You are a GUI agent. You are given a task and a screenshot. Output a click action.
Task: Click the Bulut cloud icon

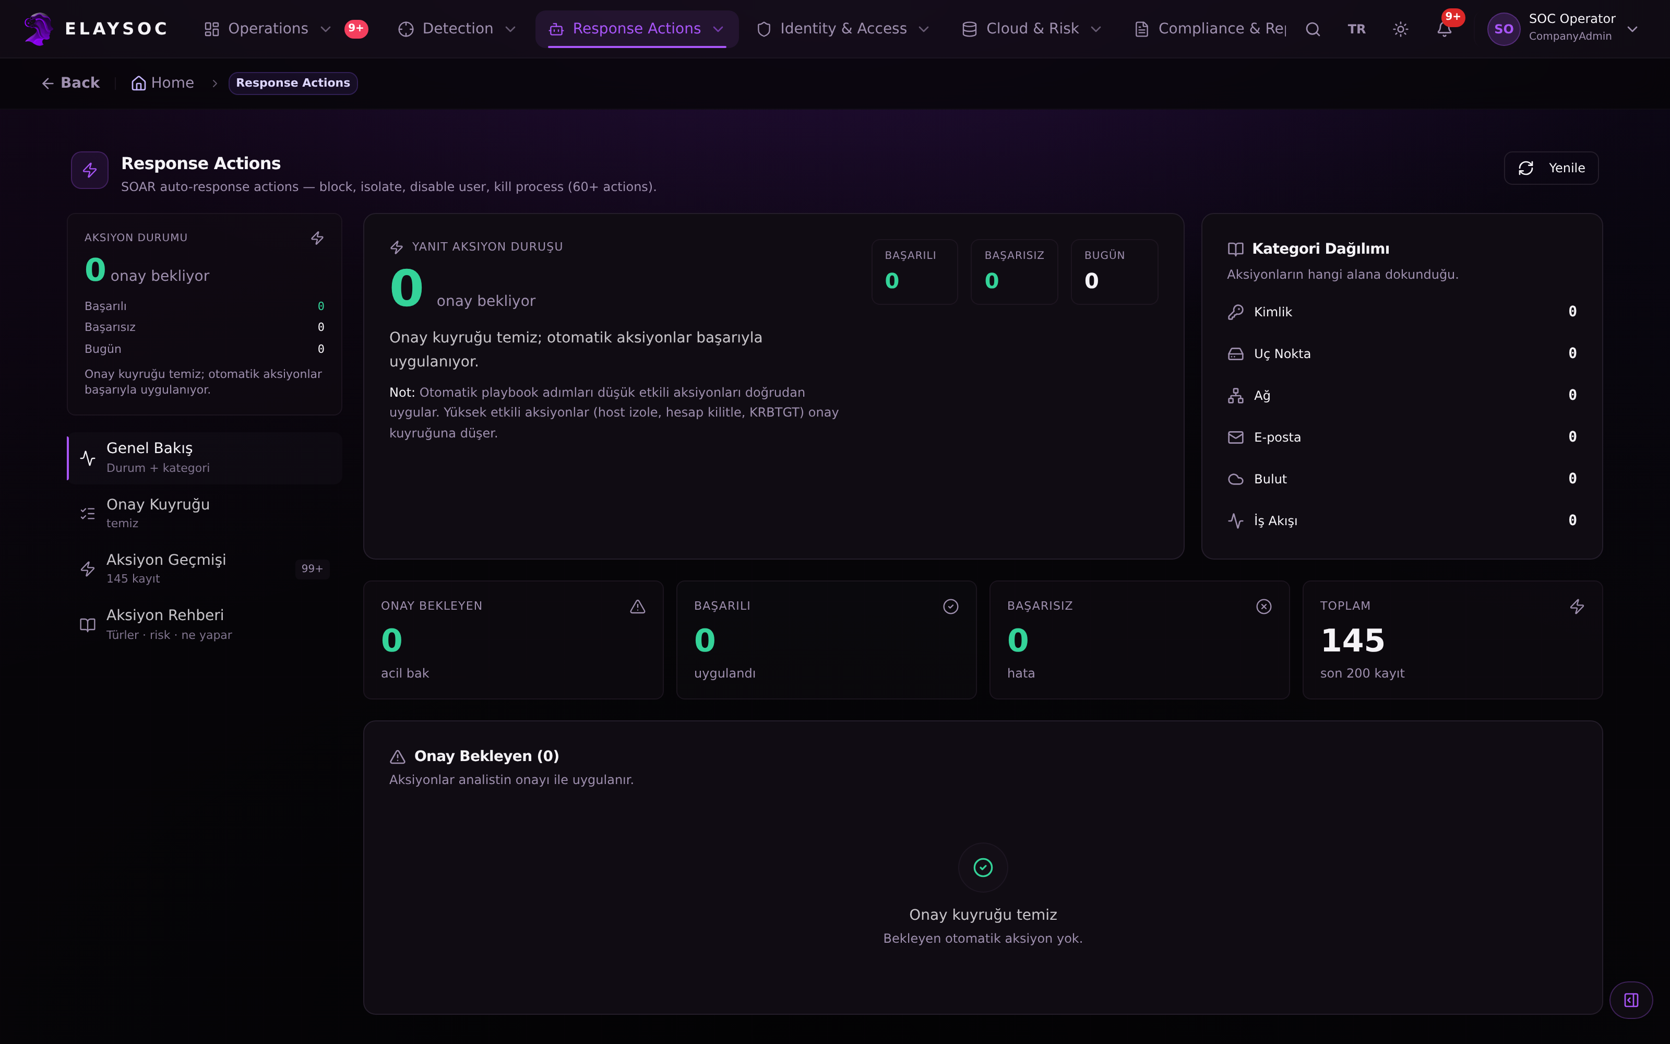click(x=1235, y=479)
